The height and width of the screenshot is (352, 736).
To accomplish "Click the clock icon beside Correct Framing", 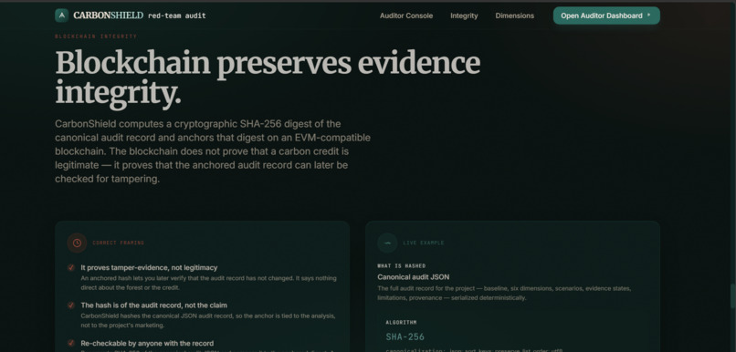I will point(77,243).
